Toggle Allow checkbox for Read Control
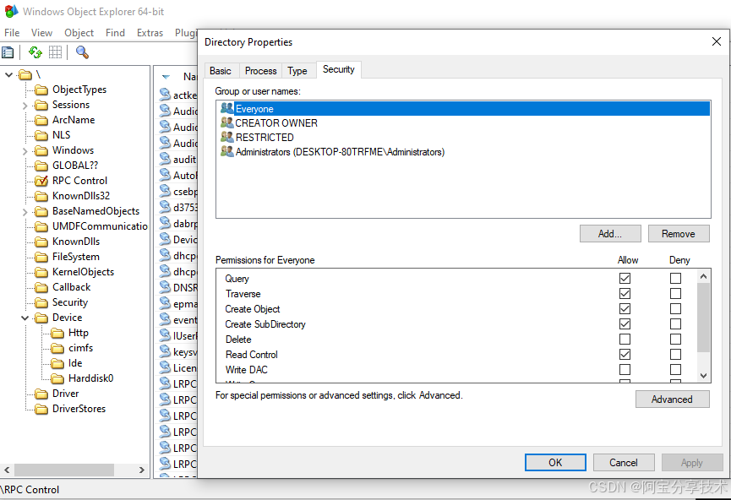 pyautogui.click(x=625, y=354)
